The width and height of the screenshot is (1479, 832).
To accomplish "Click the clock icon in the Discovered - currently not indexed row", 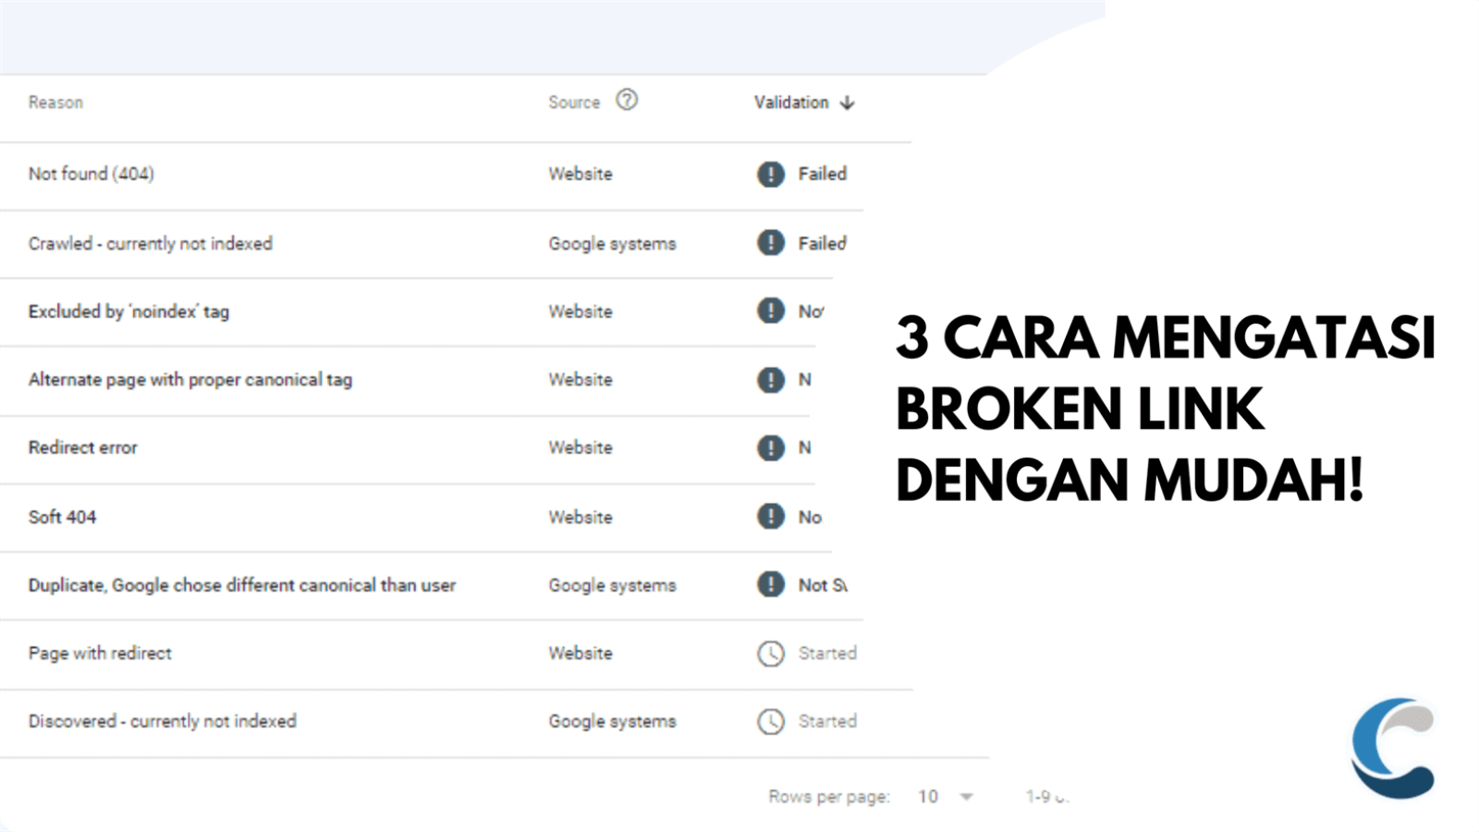I will click(770, 721).
